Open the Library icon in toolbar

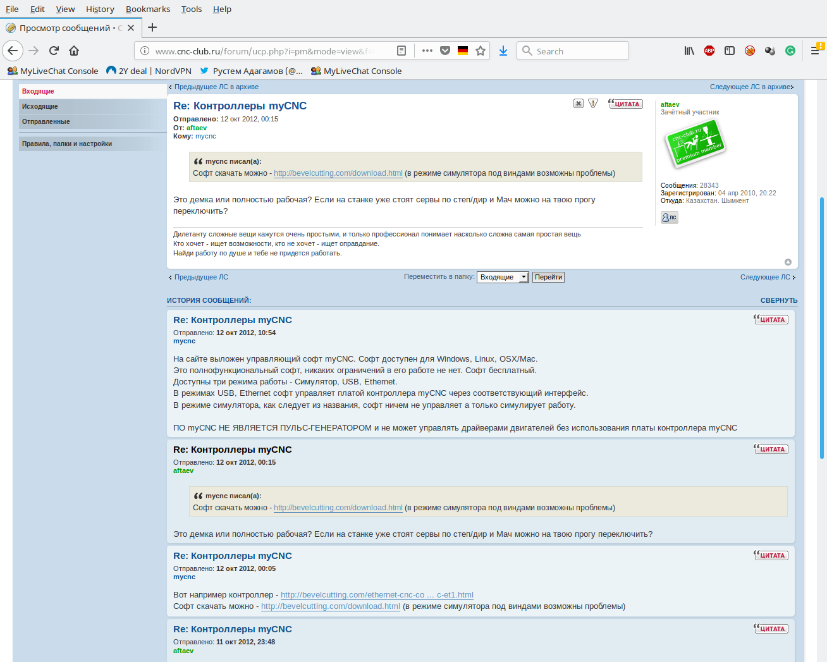pos(689,51)
